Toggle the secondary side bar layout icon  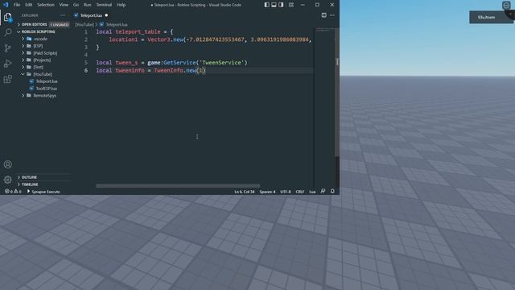[x=281, y=5]
